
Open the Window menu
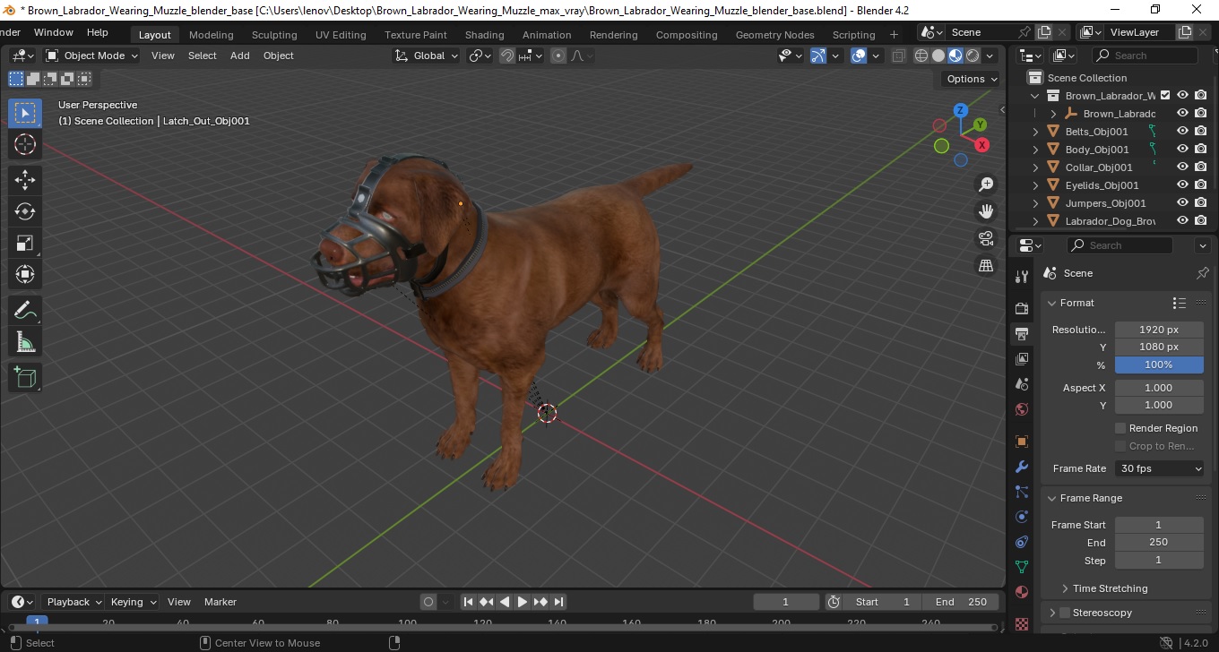point(54,32)
